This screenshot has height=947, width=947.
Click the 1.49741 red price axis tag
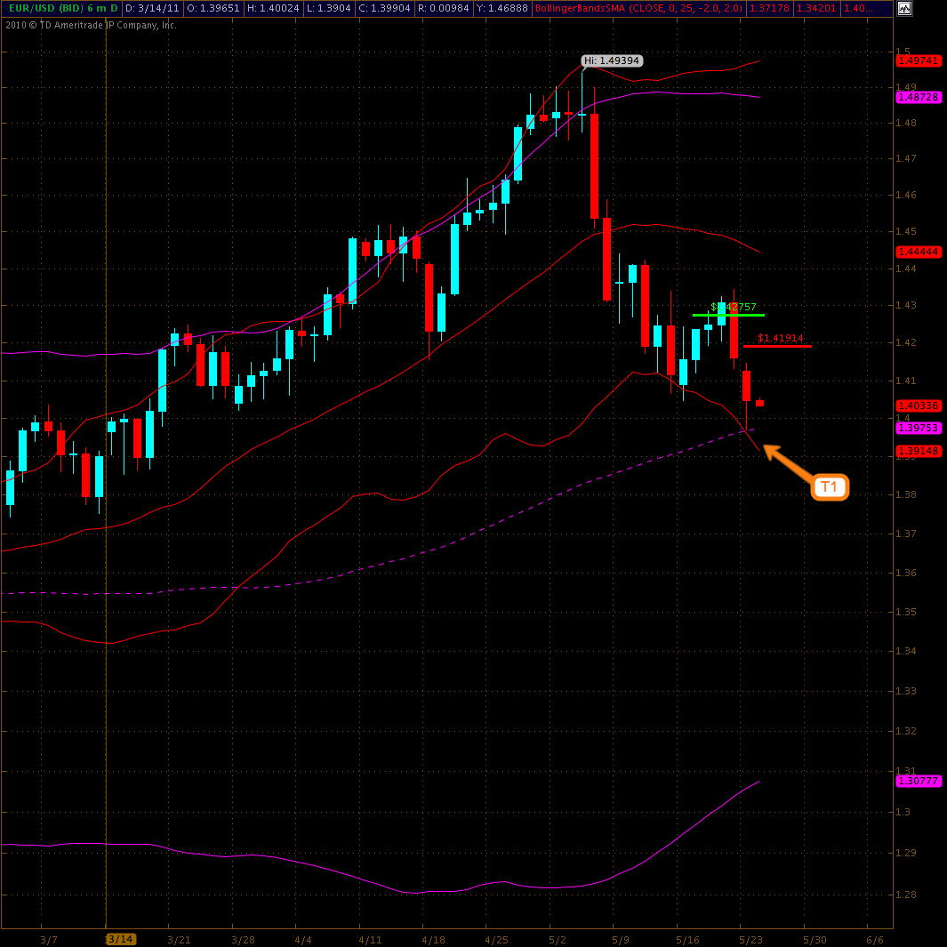[x=919, y=60]
